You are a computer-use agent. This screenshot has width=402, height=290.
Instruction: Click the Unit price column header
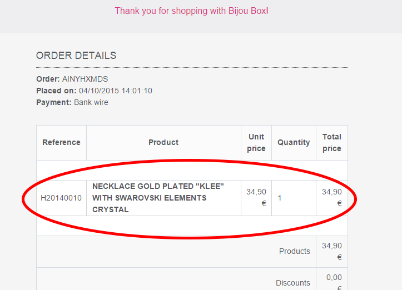click(256, 142)
